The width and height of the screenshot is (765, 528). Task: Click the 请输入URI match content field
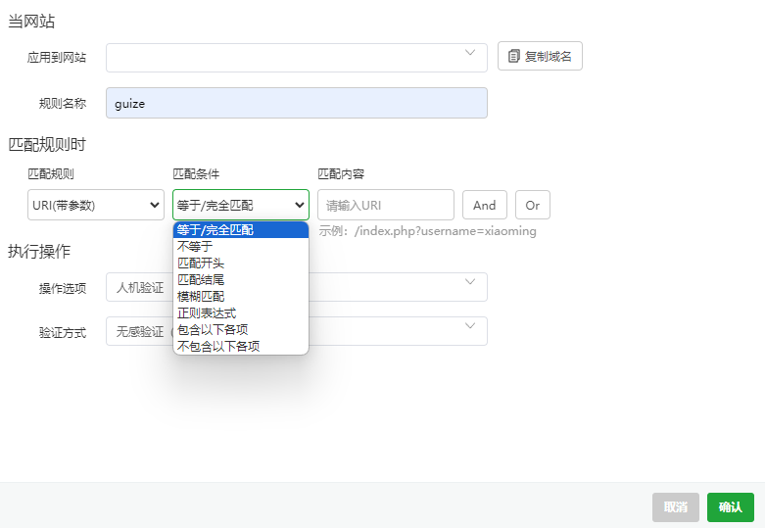pyautogui.click(x=385, y=205)
